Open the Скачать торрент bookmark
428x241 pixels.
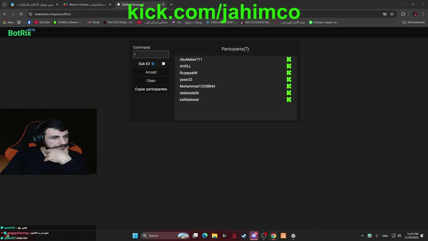pyautogui.click(x=324, y=22)
